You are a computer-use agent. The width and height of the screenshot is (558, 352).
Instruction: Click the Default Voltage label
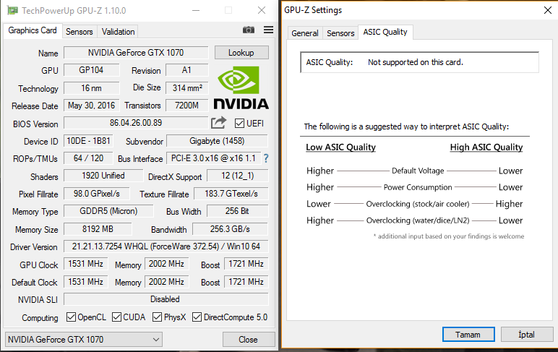[x=418, y=171]
